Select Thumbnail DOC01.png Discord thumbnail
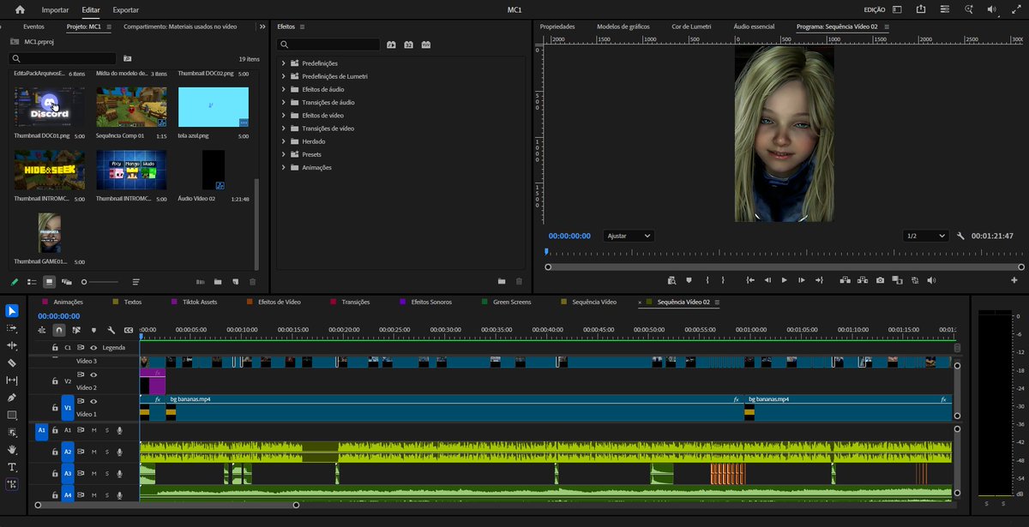The width and height of the screenshot is (1029, 527). point(49,107)
